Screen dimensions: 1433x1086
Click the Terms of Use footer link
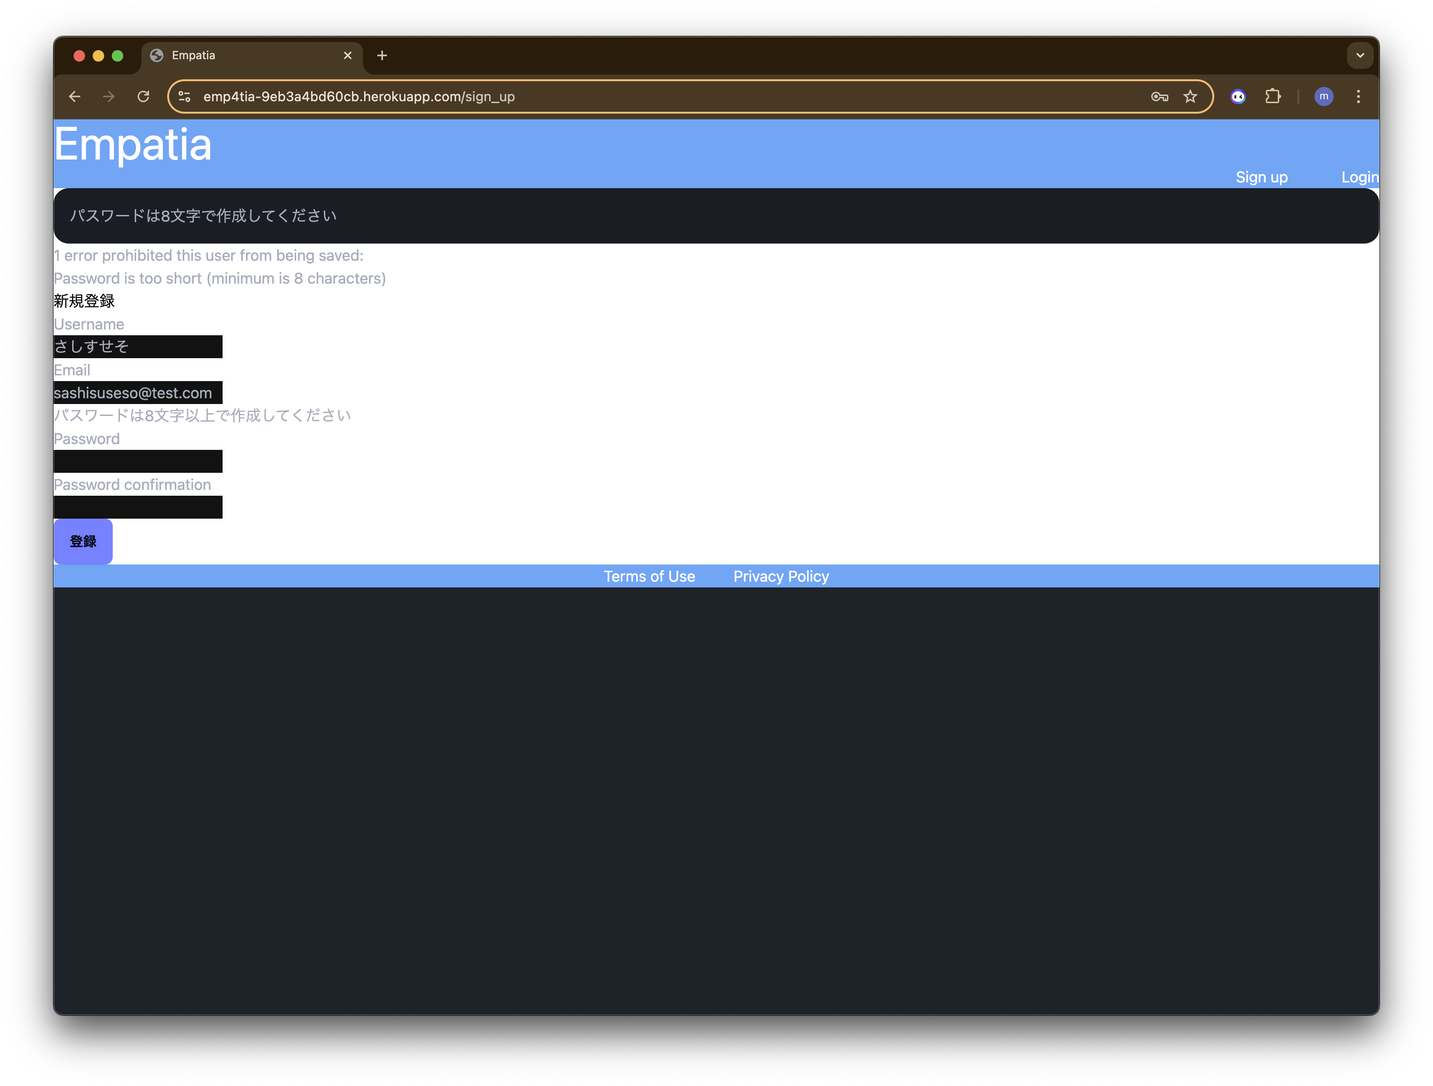pyautogui.click(x=649, y=576)
